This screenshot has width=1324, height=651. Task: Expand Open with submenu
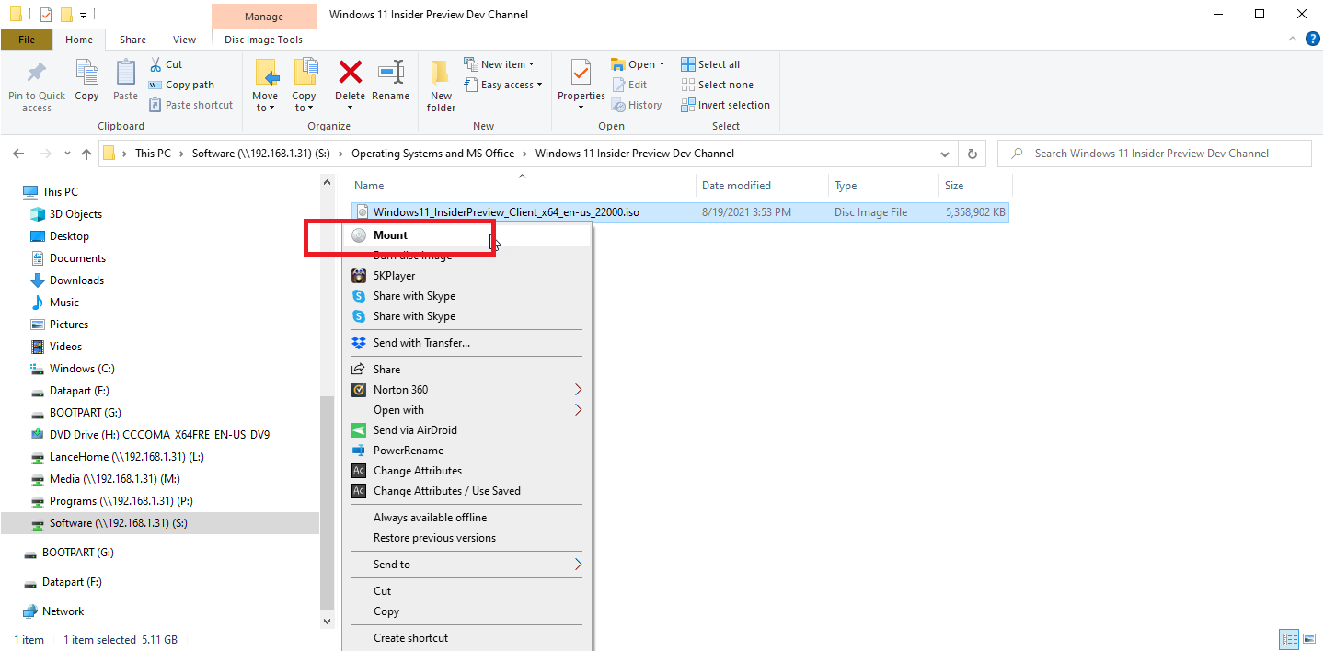click(579, 410)
